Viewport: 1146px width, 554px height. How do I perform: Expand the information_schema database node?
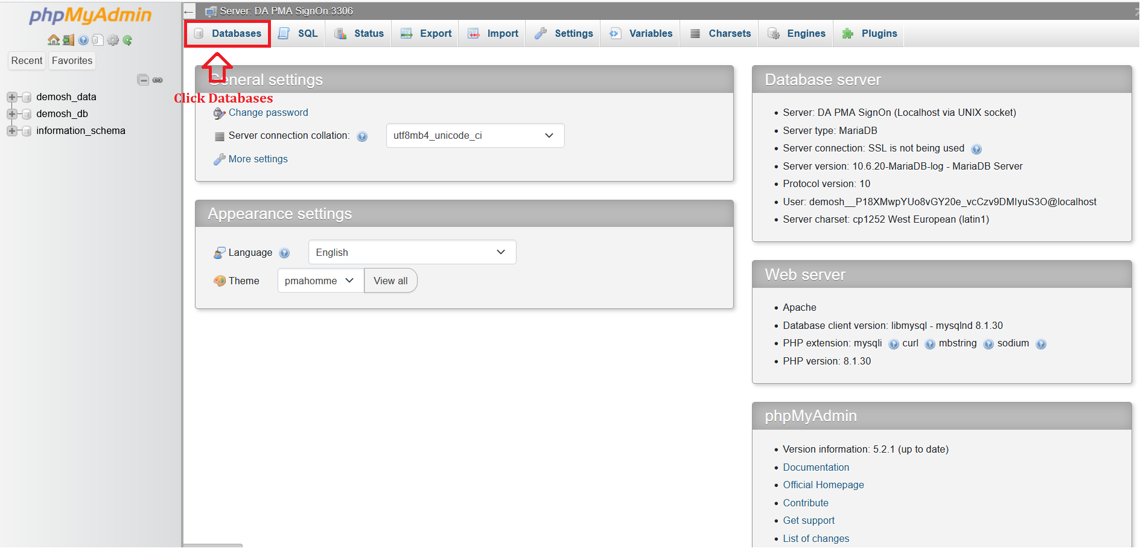[11, 131]
